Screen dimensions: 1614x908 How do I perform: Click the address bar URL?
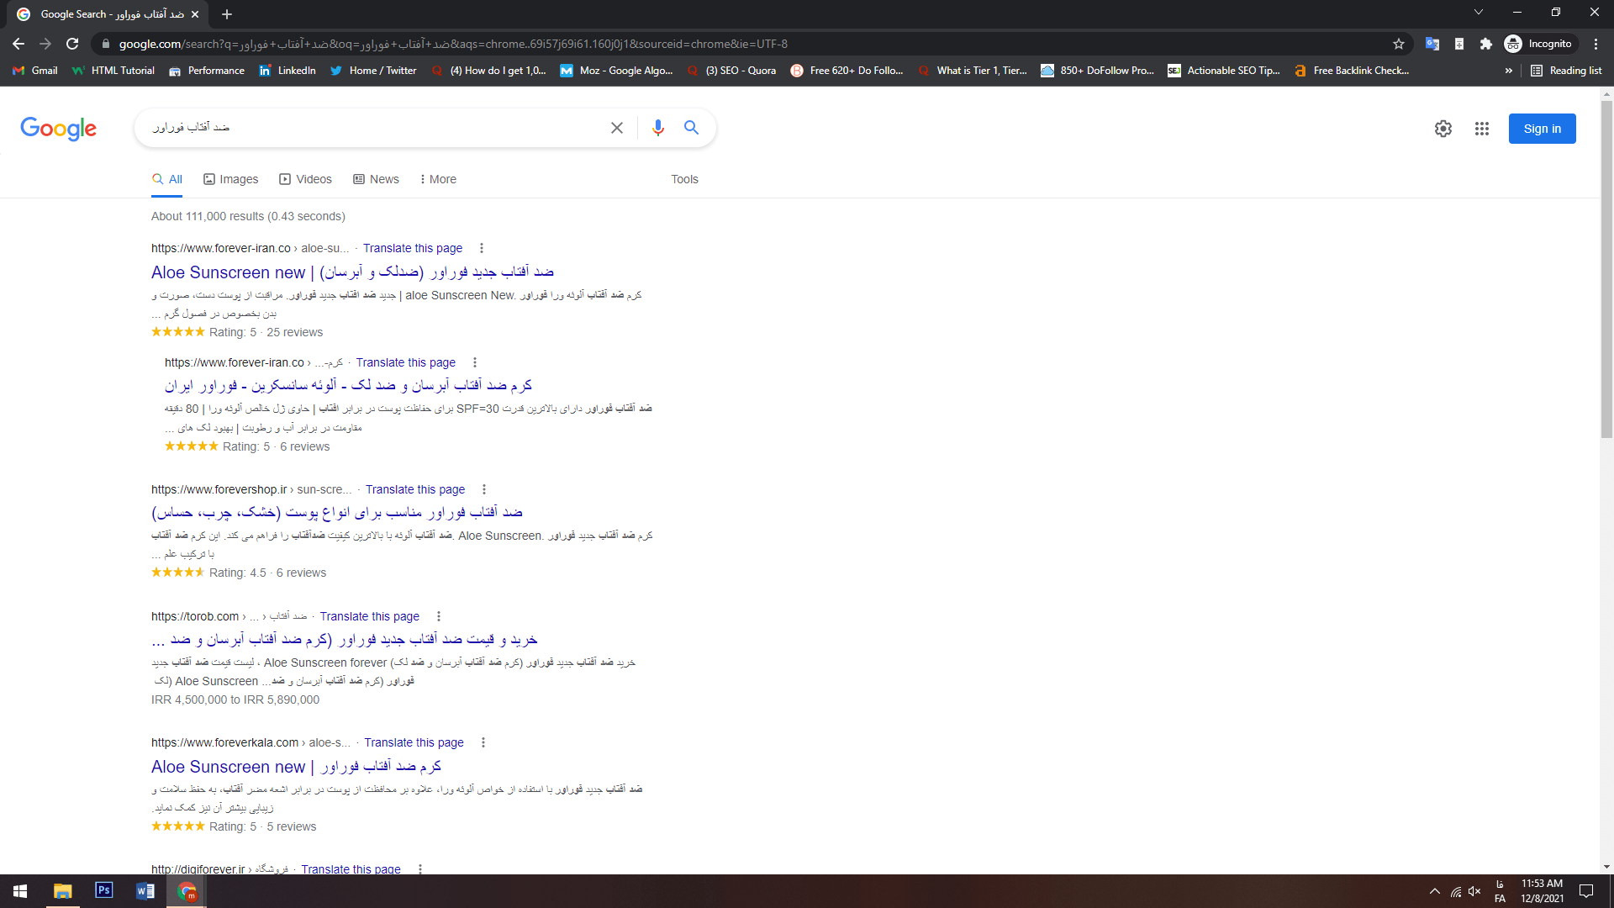click(453, 44)
